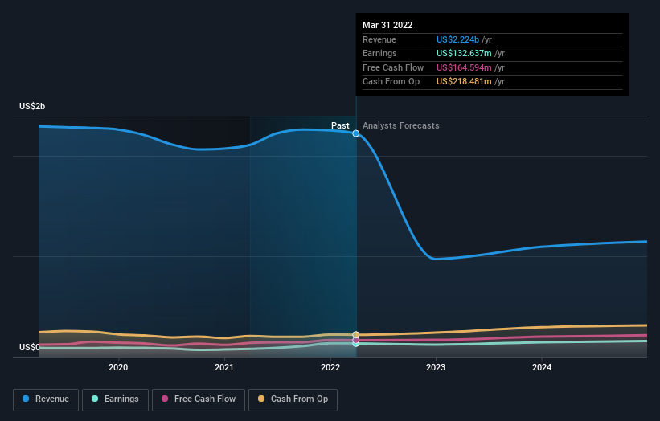Click the blue Revenue data point marker
The image size is (660, 421).
point(356,133)
